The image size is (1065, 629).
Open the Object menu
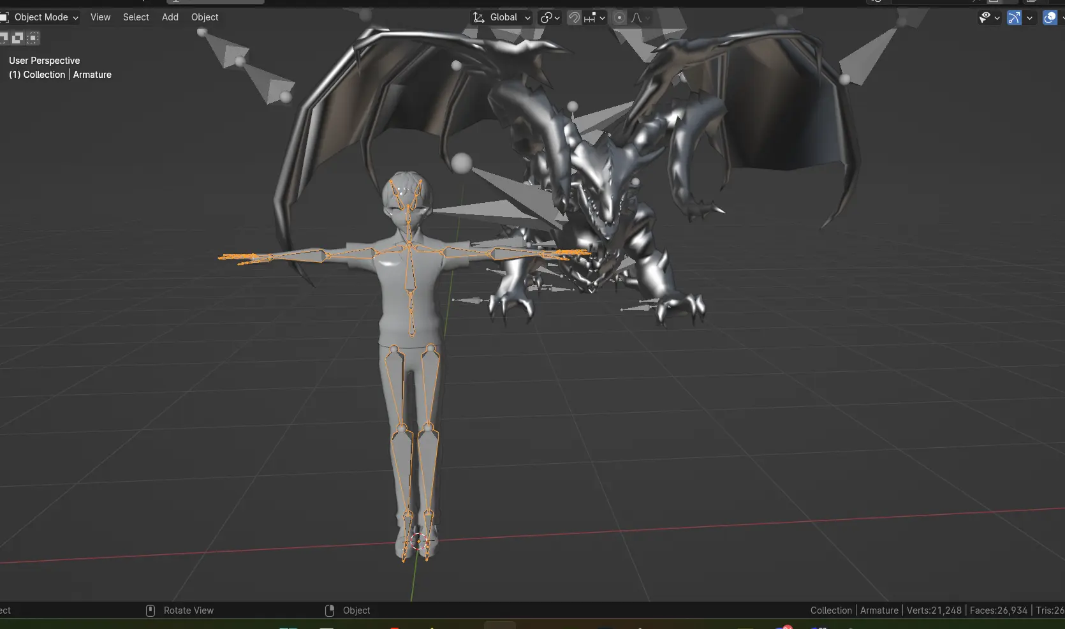tap(205, 17)
